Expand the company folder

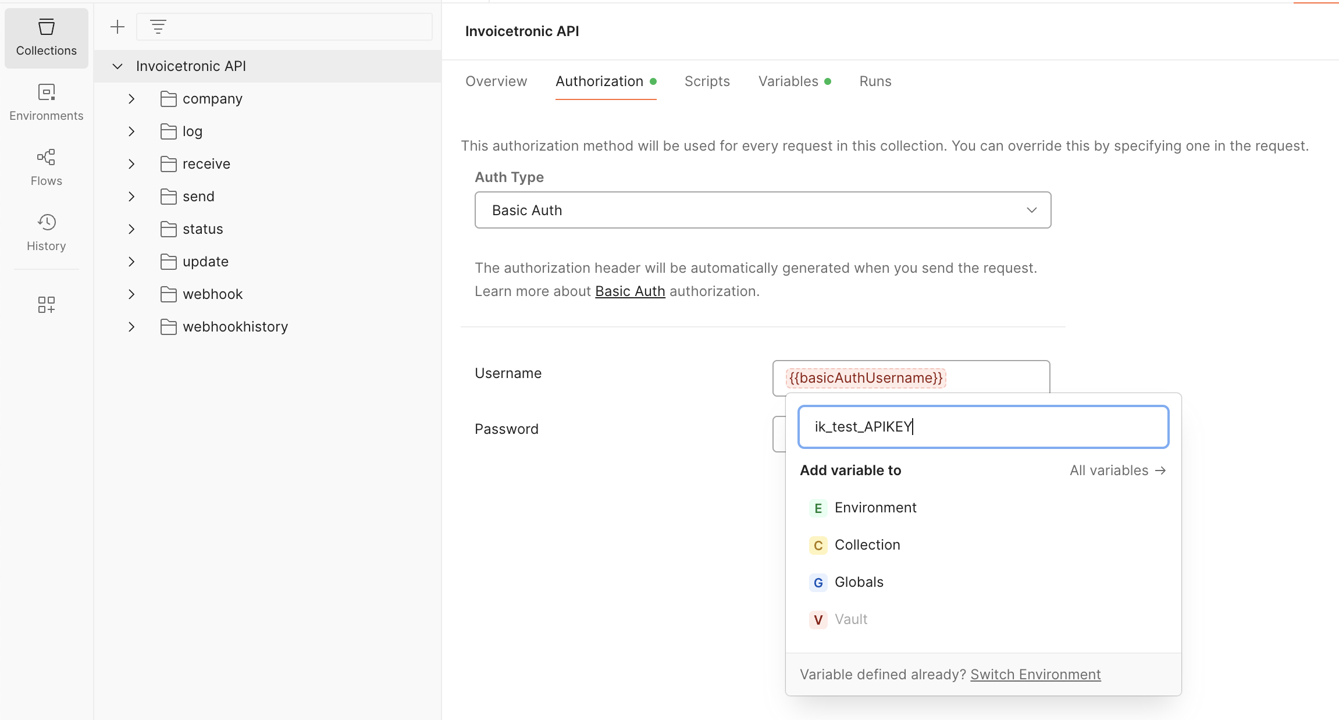[x=131, y=99]
